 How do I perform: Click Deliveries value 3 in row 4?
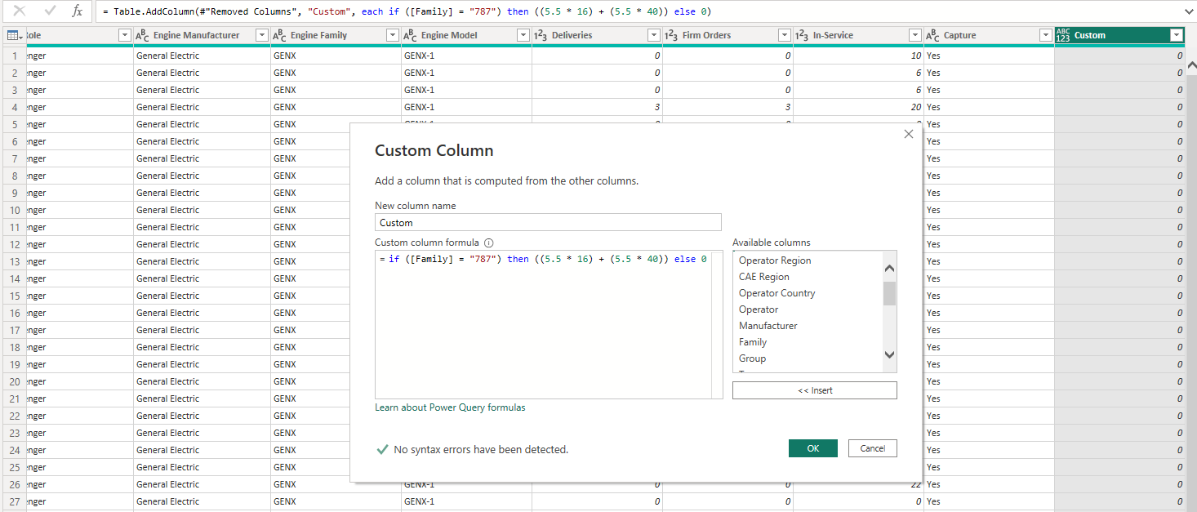tap(657, 107)
